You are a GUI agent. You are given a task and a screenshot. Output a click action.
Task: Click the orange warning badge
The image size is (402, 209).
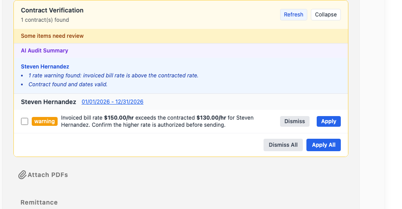(x=45, y=121)
